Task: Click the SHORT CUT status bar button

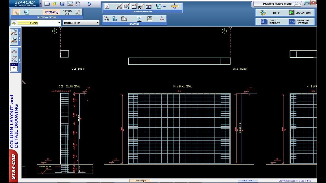Action: (x=248, y=181)
